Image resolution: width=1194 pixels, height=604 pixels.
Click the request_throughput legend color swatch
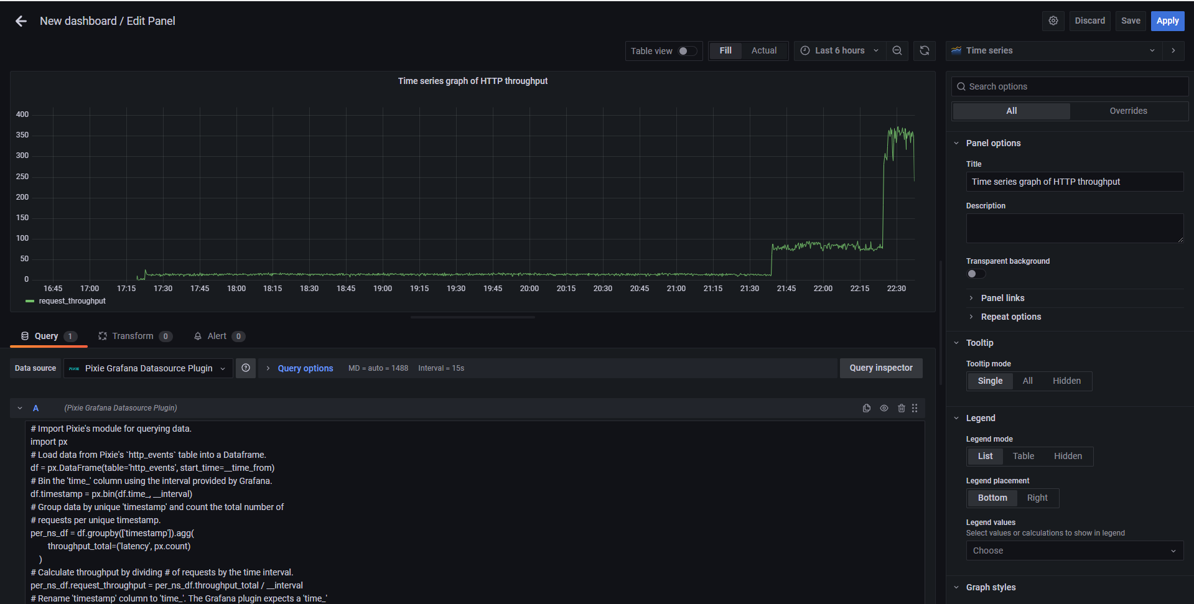pos(29,301)
